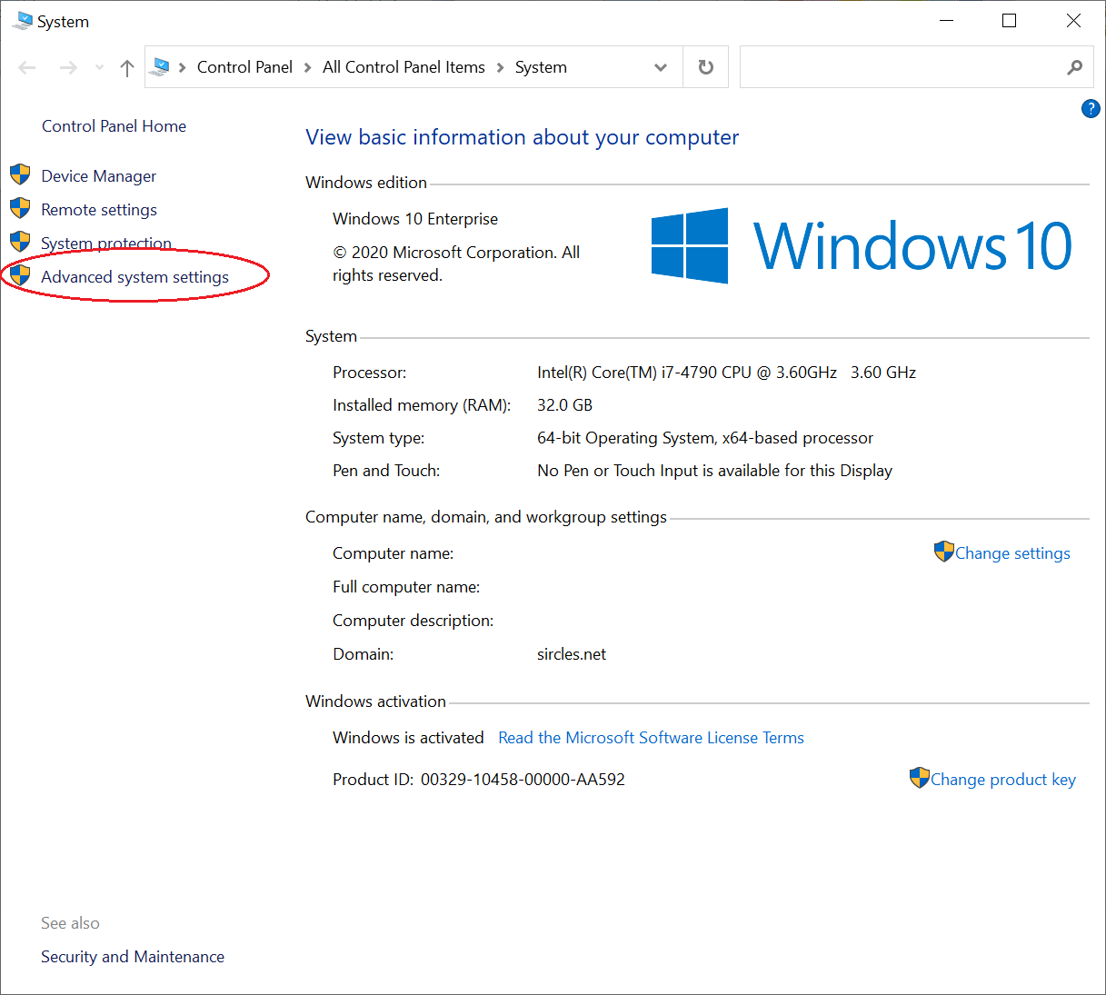Click the domain value sircles.net
Viewport: 1106px width, 995px height.
572,654
